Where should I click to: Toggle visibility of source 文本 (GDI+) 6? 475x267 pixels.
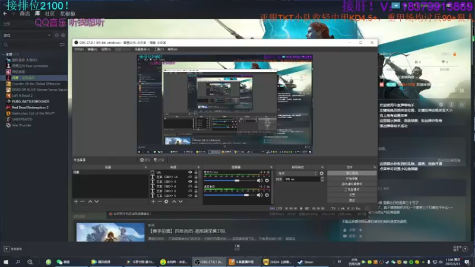coord(190,191)
